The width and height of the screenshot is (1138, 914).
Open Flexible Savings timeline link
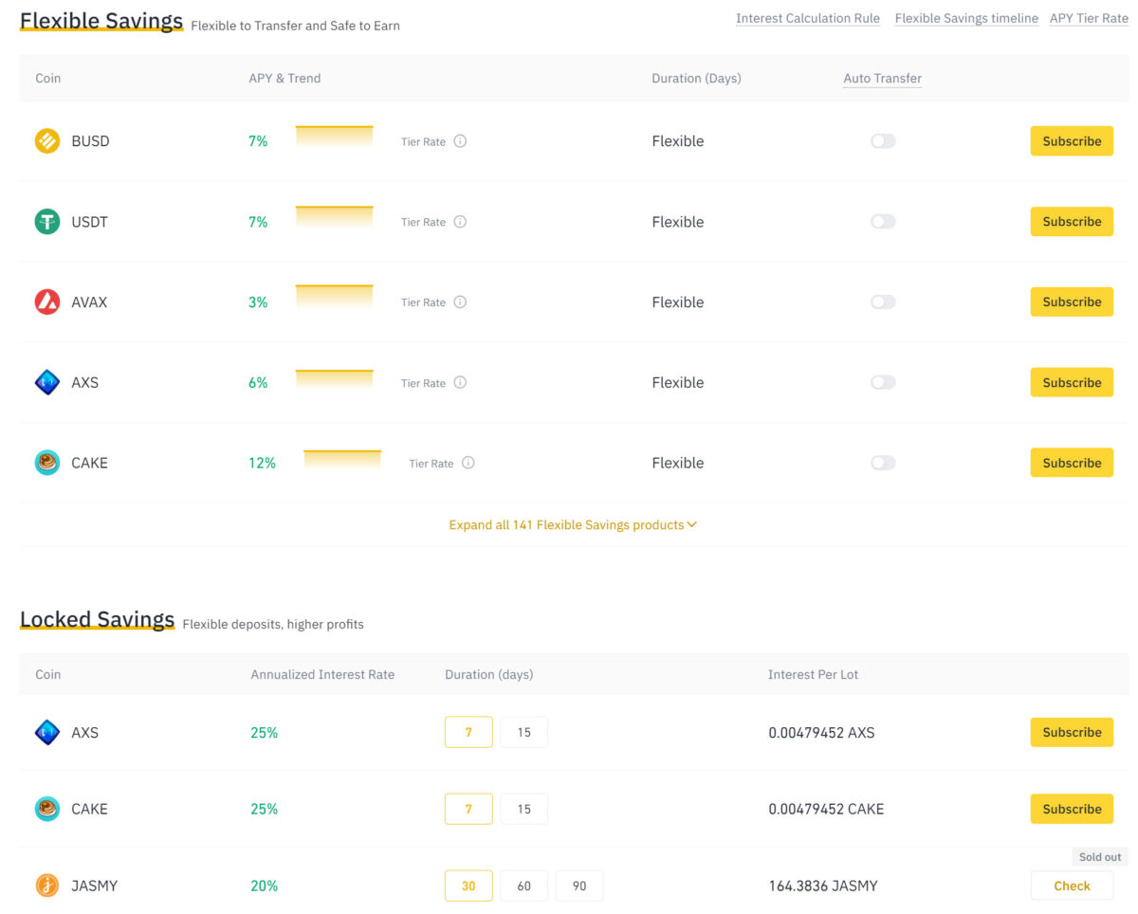click(966, 18)
